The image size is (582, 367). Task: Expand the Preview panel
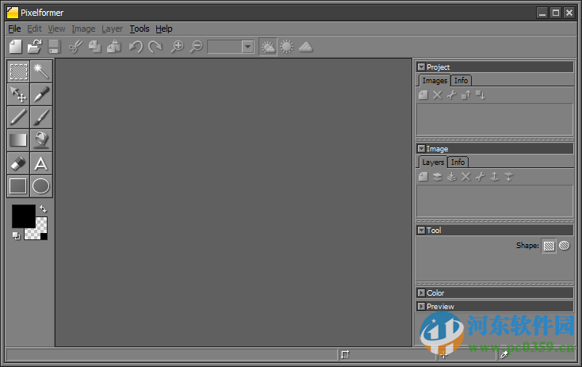(x=421, y=307)
